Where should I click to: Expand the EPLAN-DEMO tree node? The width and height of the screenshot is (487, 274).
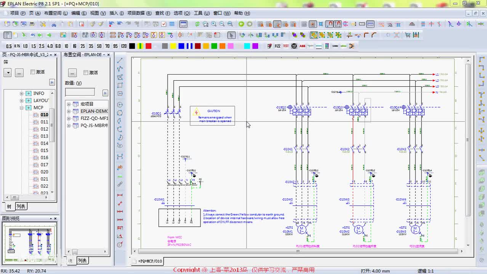(x=69, y=112)
